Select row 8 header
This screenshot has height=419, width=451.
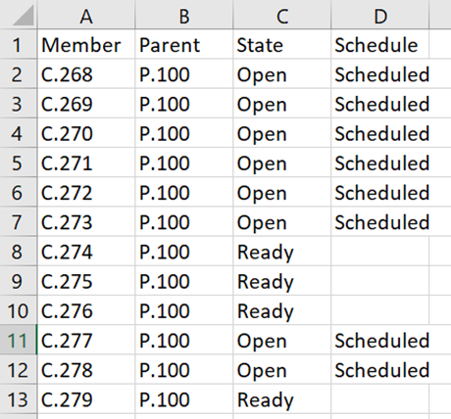tap(19, 251)
